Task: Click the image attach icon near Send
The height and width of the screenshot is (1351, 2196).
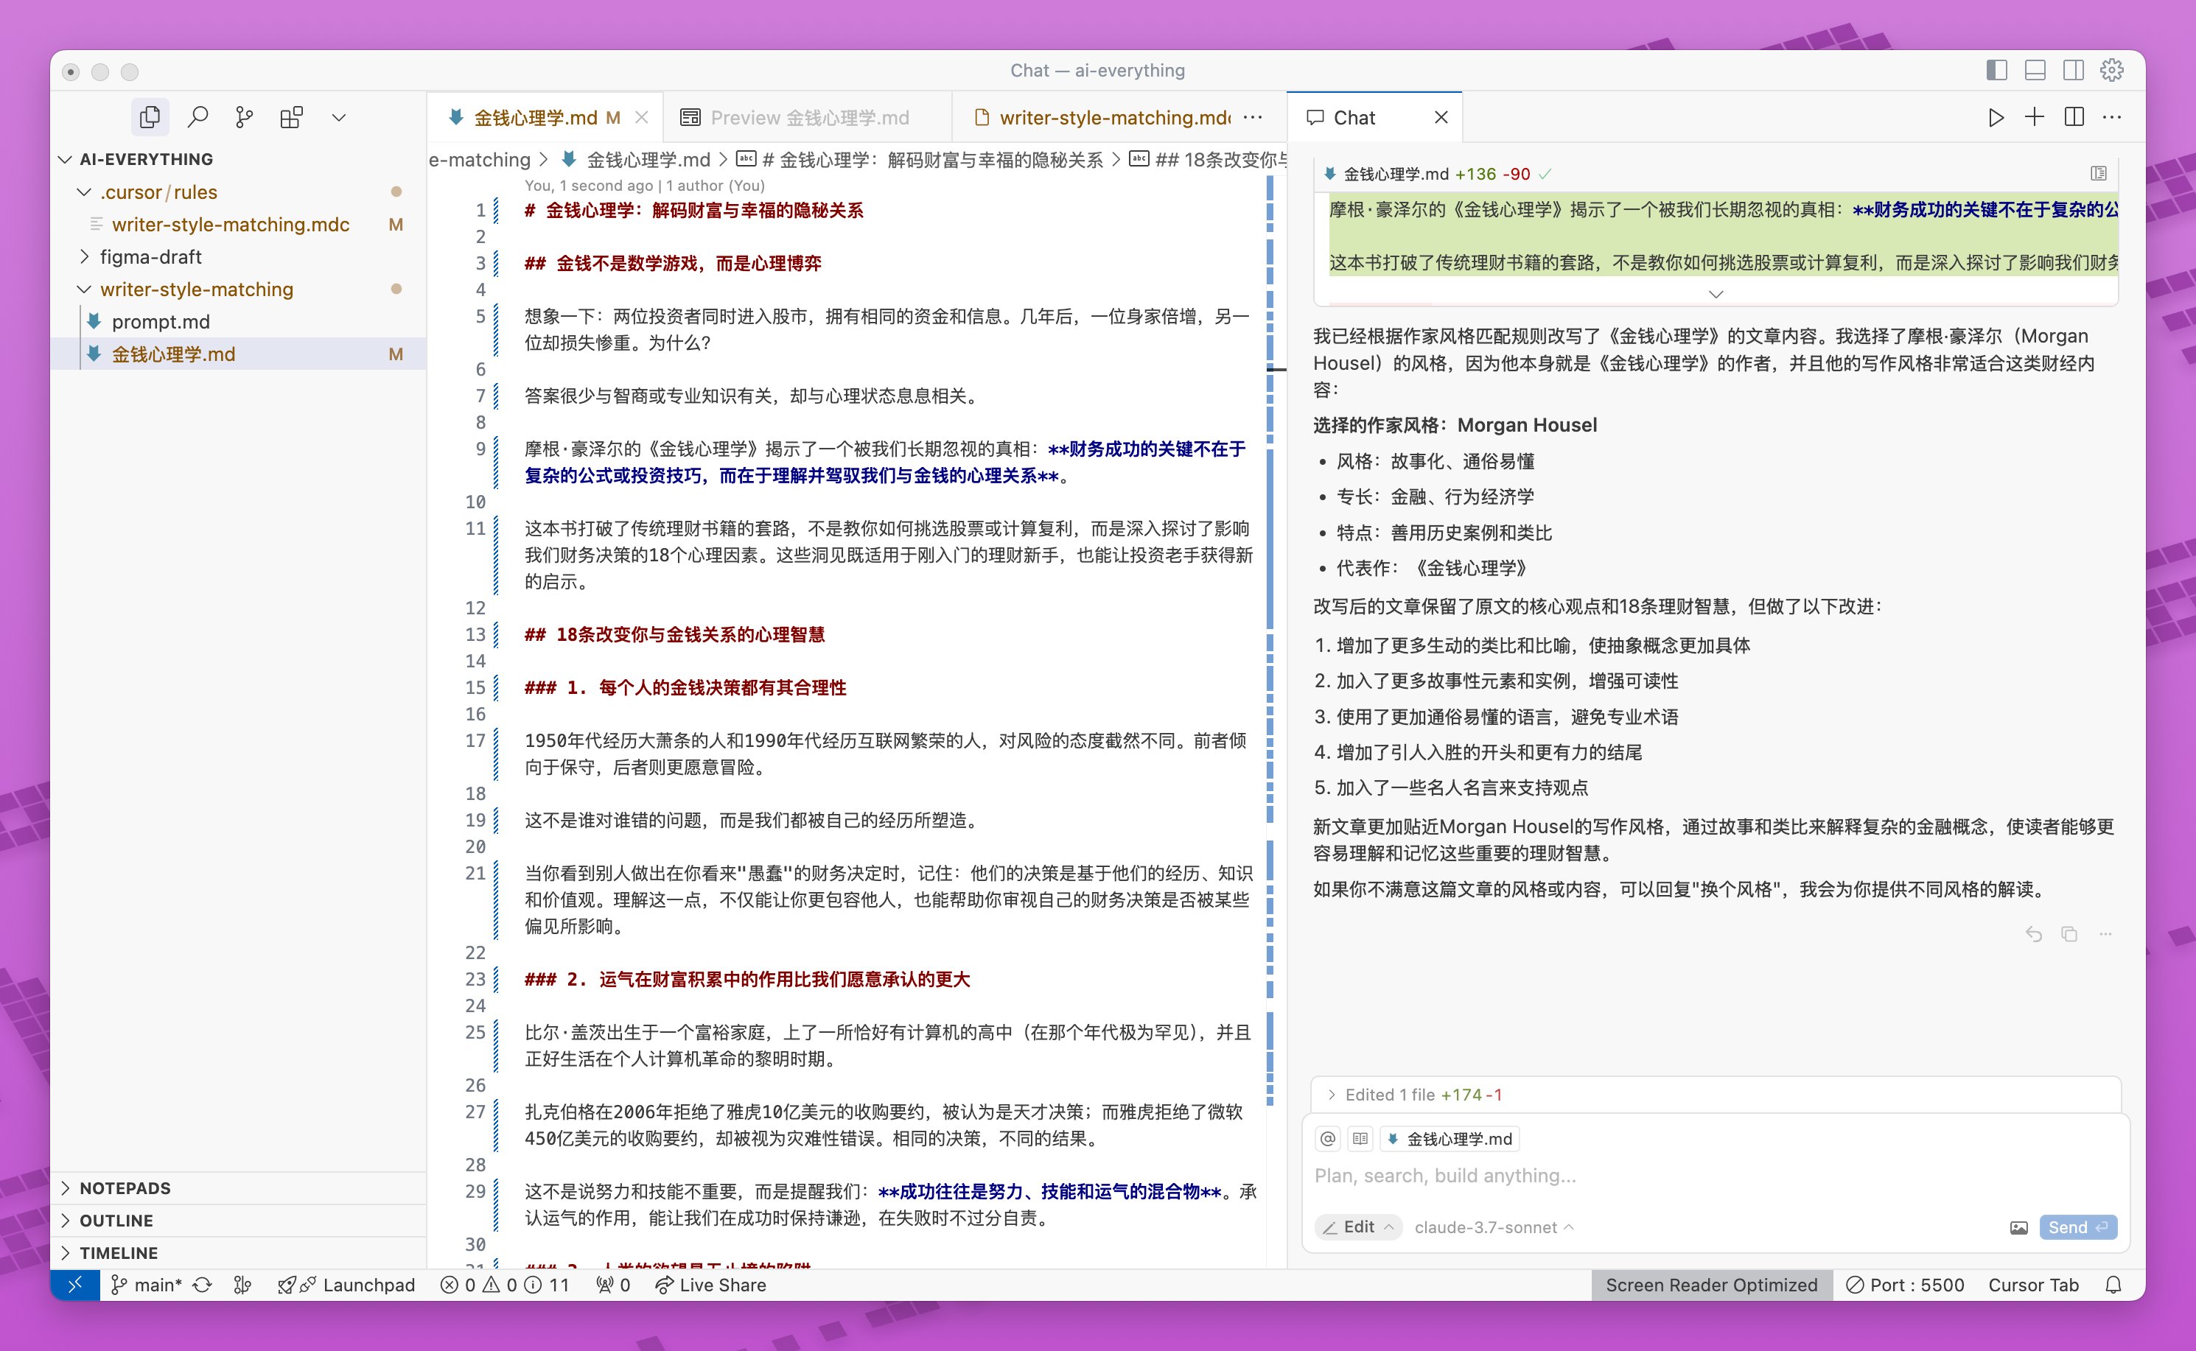Action: tap(2018, 1228)
